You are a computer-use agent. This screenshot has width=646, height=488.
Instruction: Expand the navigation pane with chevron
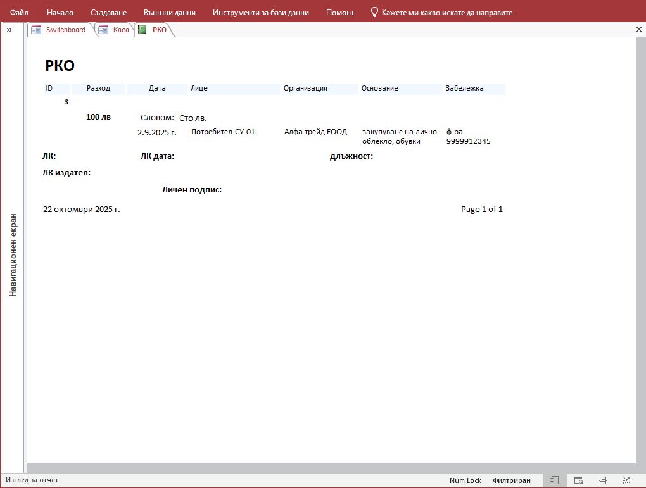pyautogui.click(x=9, y=30)
